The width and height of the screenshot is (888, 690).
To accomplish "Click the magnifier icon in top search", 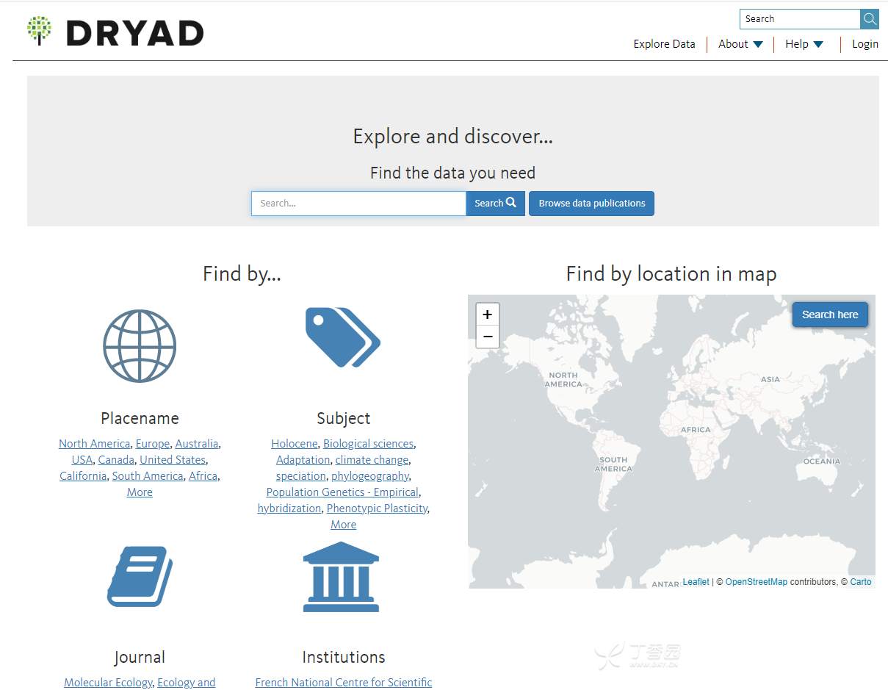I will click(x=870, y=19).
